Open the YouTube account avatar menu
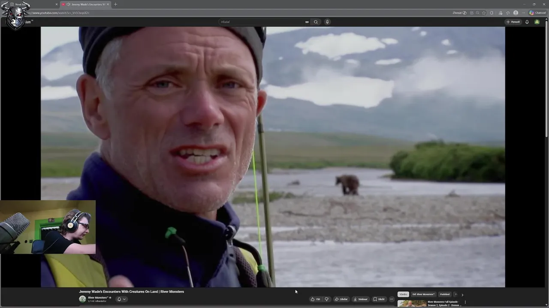This screenshot has width=549, height=308. (537, 22)
